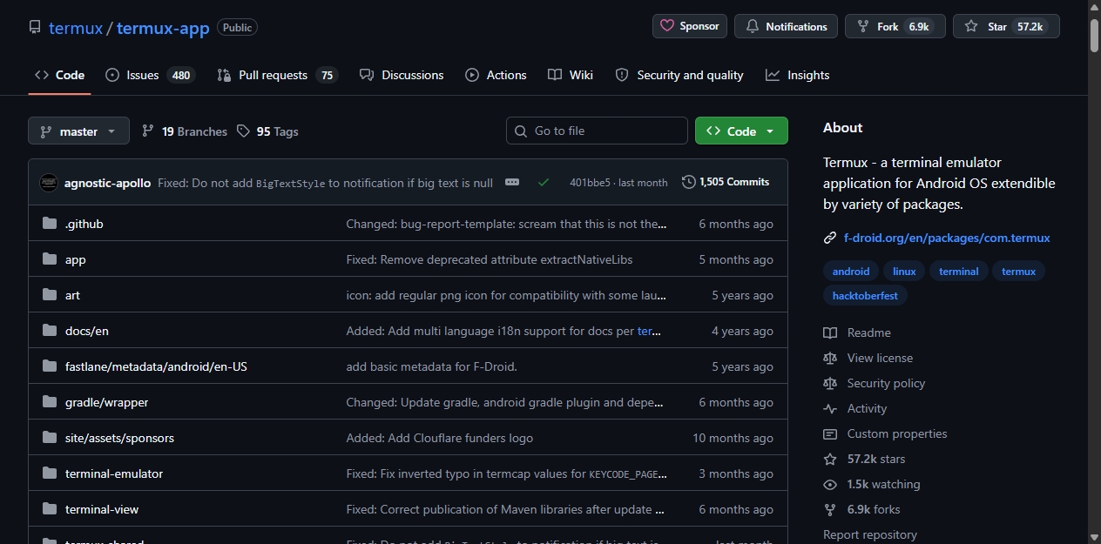Click the termux owner link
The height and width of the screenshot is (544, 1101).
76,28
